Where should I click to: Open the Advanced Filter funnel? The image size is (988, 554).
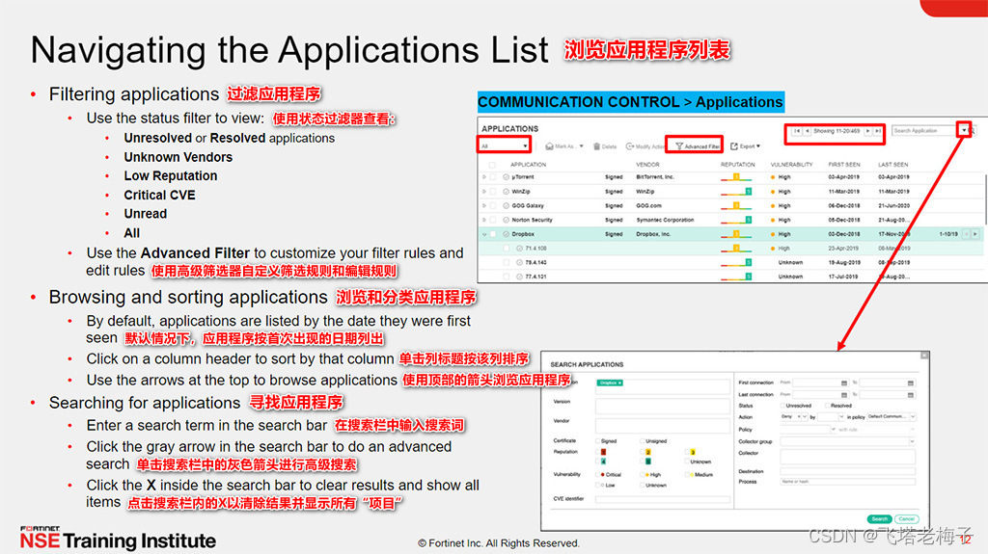pyautogui.click(x=679, y=146)
